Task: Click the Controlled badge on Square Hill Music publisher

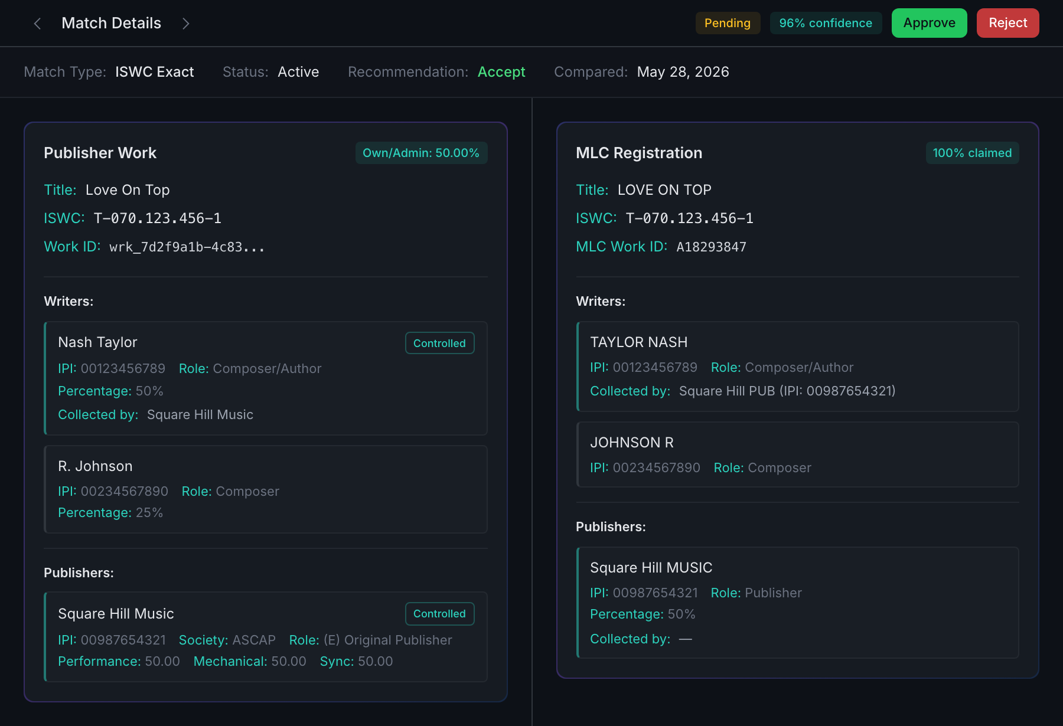Action: pyautogui.click(x=439, y=613)
